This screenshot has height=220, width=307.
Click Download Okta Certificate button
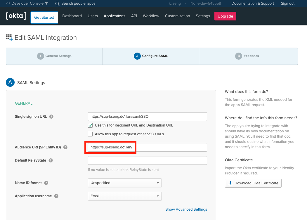tap(253, 183)
